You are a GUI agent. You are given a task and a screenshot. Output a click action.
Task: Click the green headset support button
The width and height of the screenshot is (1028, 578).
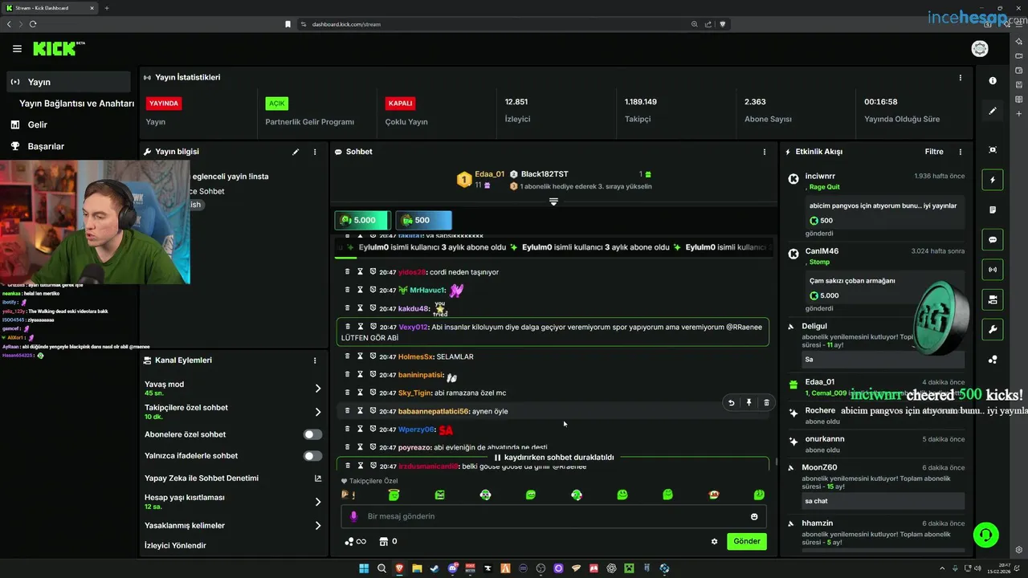[x=985, y=534]
